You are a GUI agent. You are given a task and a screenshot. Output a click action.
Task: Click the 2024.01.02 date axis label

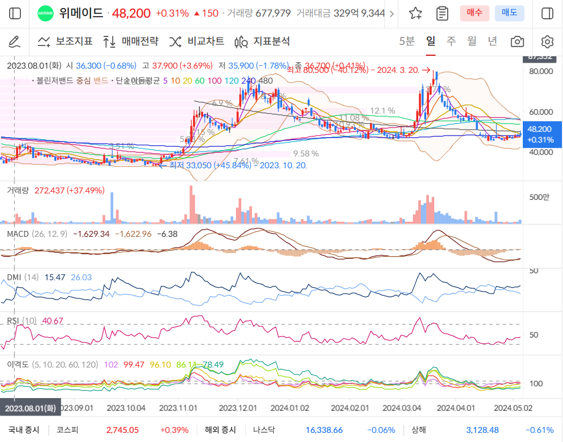pyautogui.click(x=290, y=408)
